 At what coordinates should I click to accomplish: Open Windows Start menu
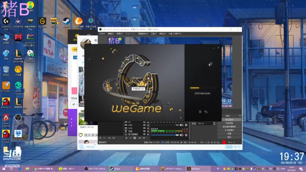click(3, 169)
